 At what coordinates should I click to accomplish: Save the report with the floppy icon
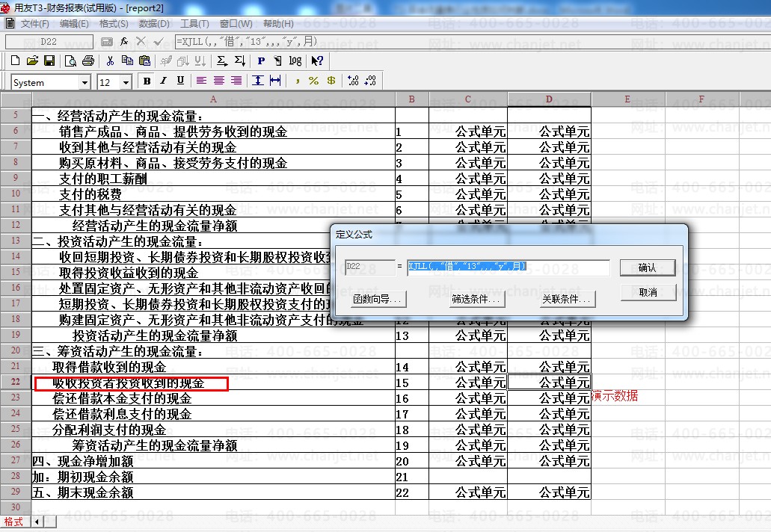click(49, 61)
